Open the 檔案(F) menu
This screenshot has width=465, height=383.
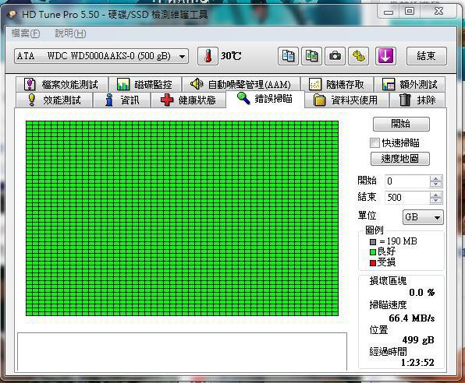(26, 33)
